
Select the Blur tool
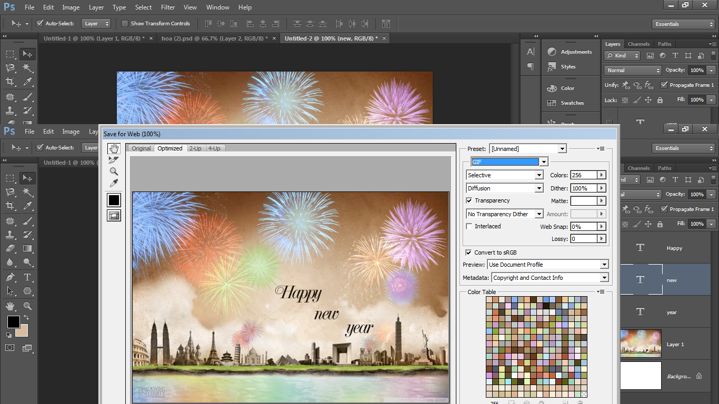(10, 262)
